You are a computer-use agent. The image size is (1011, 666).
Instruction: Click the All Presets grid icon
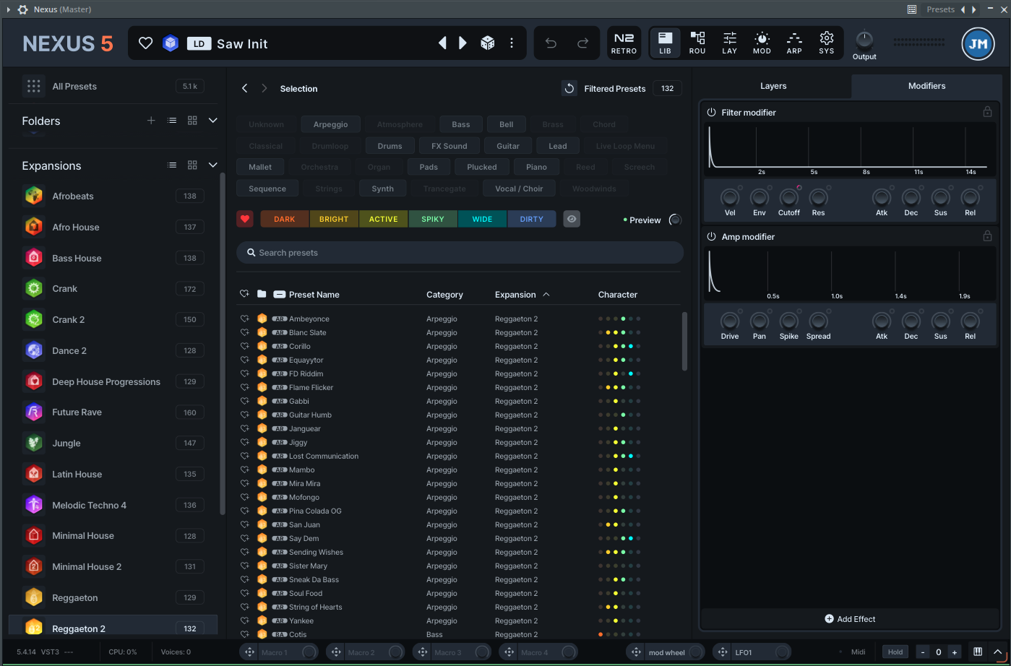pyautogui.click(x=33, y=86)
